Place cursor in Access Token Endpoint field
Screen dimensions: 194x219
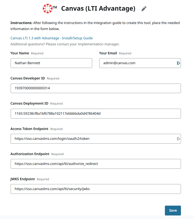coord(93,139)
